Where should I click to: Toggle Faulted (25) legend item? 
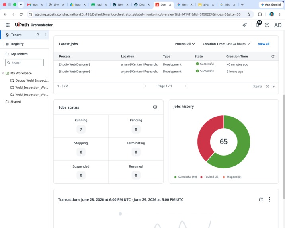point(210,177)
